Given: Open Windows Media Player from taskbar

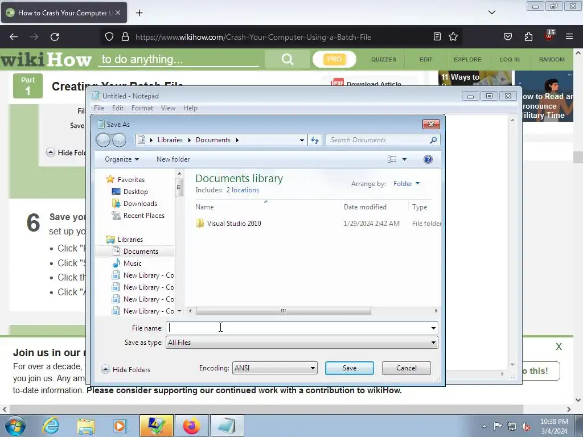Looking at the screenshot, I should tap(120, 426).
